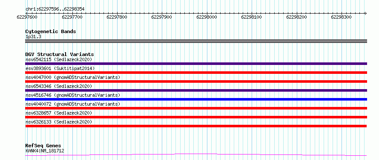
Task: Click ruler position 62297700
Action: point(72,17)
